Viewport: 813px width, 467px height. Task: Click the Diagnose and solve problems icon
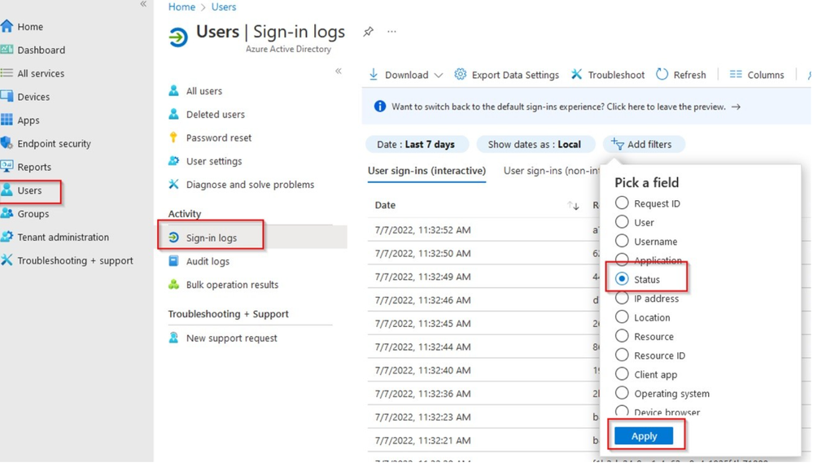point(173,184)
